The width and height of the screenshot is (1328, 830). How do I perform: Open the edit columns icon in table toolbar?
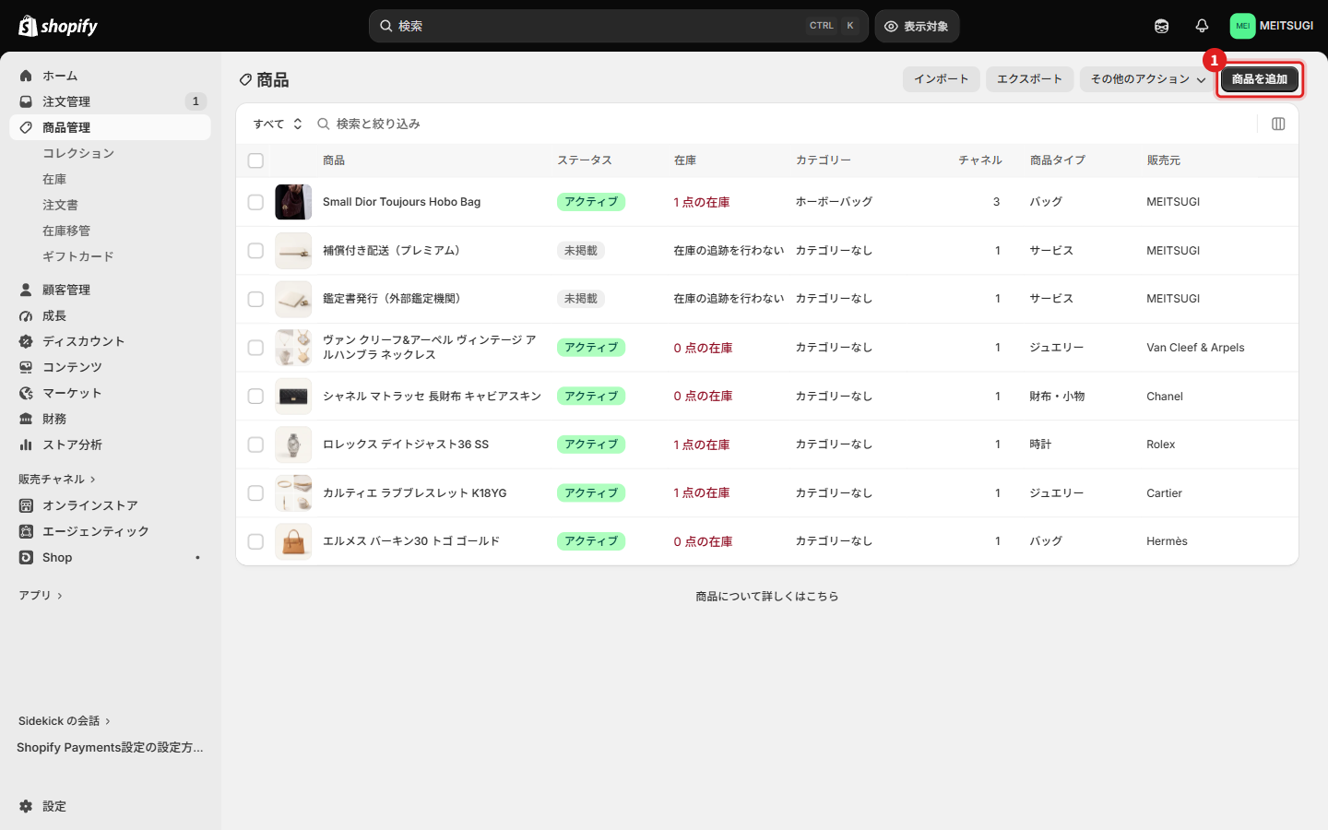pos(1278,124)
